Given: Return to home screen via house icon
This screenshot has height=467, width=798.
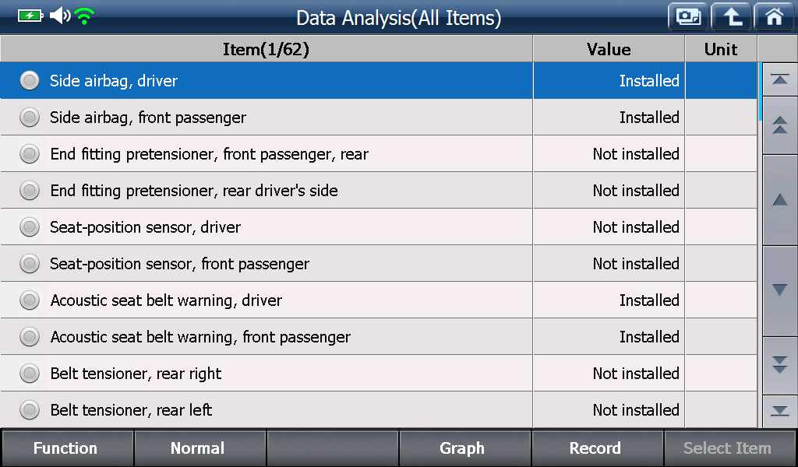Looking at the screenshot, I should pos(774,17).
